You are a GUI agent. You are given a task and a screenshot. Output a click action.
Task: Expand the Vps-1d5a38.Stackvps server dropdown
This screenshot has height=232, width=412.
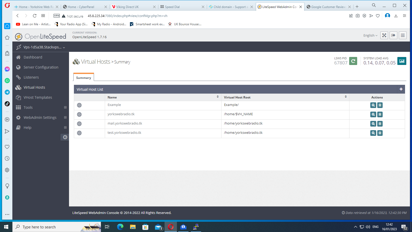(x=44, y=47)
